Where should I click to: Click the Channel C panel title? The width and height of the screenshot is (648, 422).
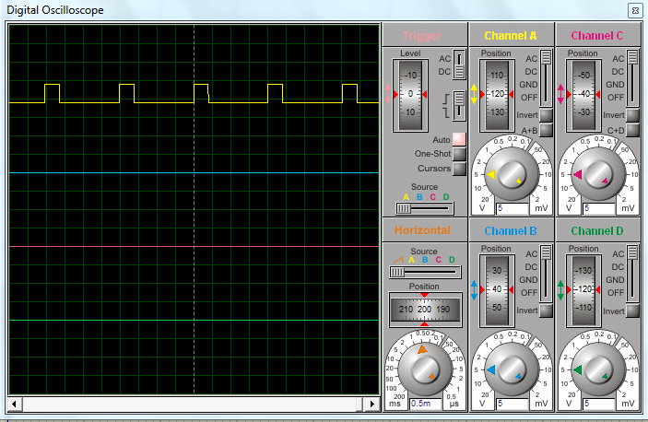pos(596,36)
